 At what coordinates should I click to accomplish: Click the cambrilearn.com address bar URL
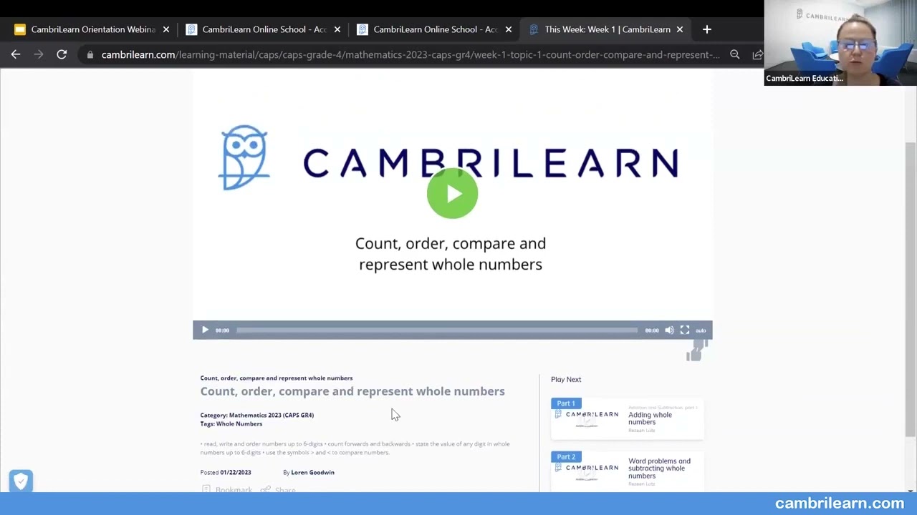[410, 54]
